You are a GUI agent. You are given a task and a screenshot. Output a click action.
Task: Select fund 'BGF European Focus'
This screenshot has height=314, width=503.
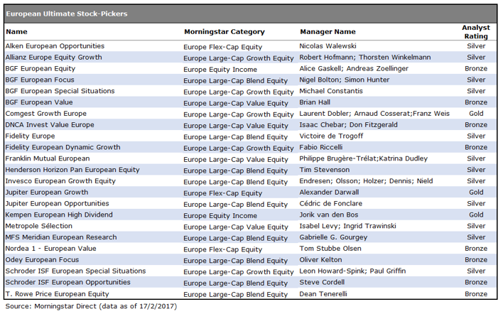coord(40,80)
